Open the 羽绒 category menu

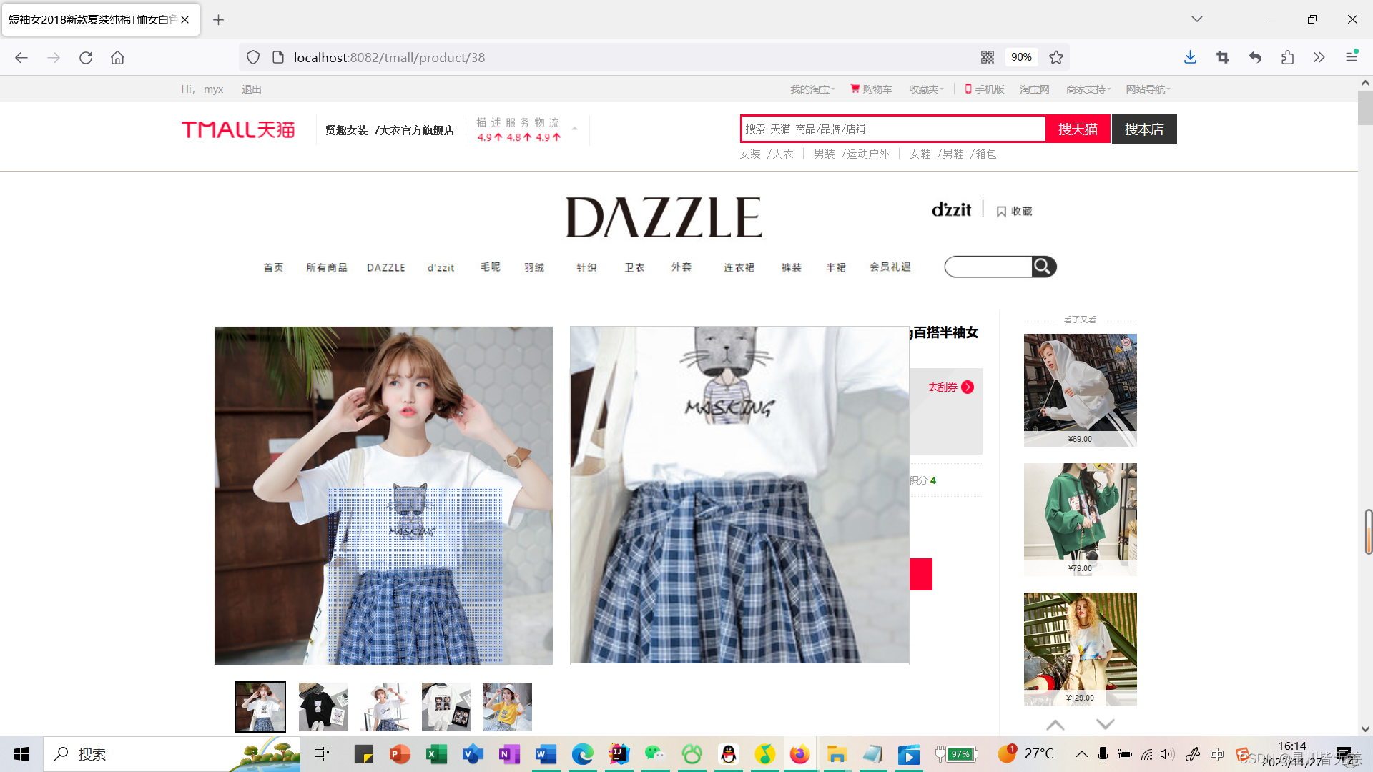(534, 267)
